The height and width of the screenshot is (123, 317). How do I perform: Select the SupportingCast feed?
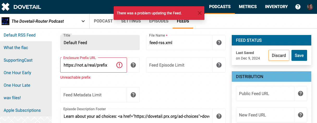tap(18, 60)
